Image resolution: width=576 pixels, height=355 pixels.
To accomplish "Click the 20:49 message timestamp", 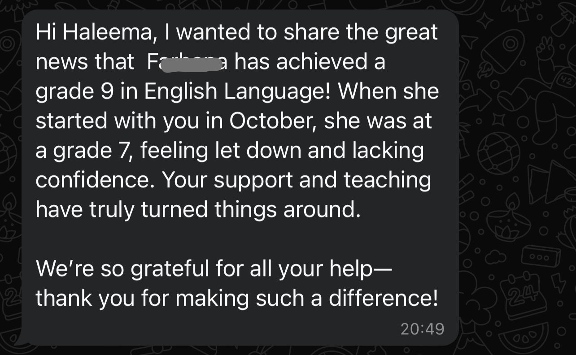I will point(422,329).
